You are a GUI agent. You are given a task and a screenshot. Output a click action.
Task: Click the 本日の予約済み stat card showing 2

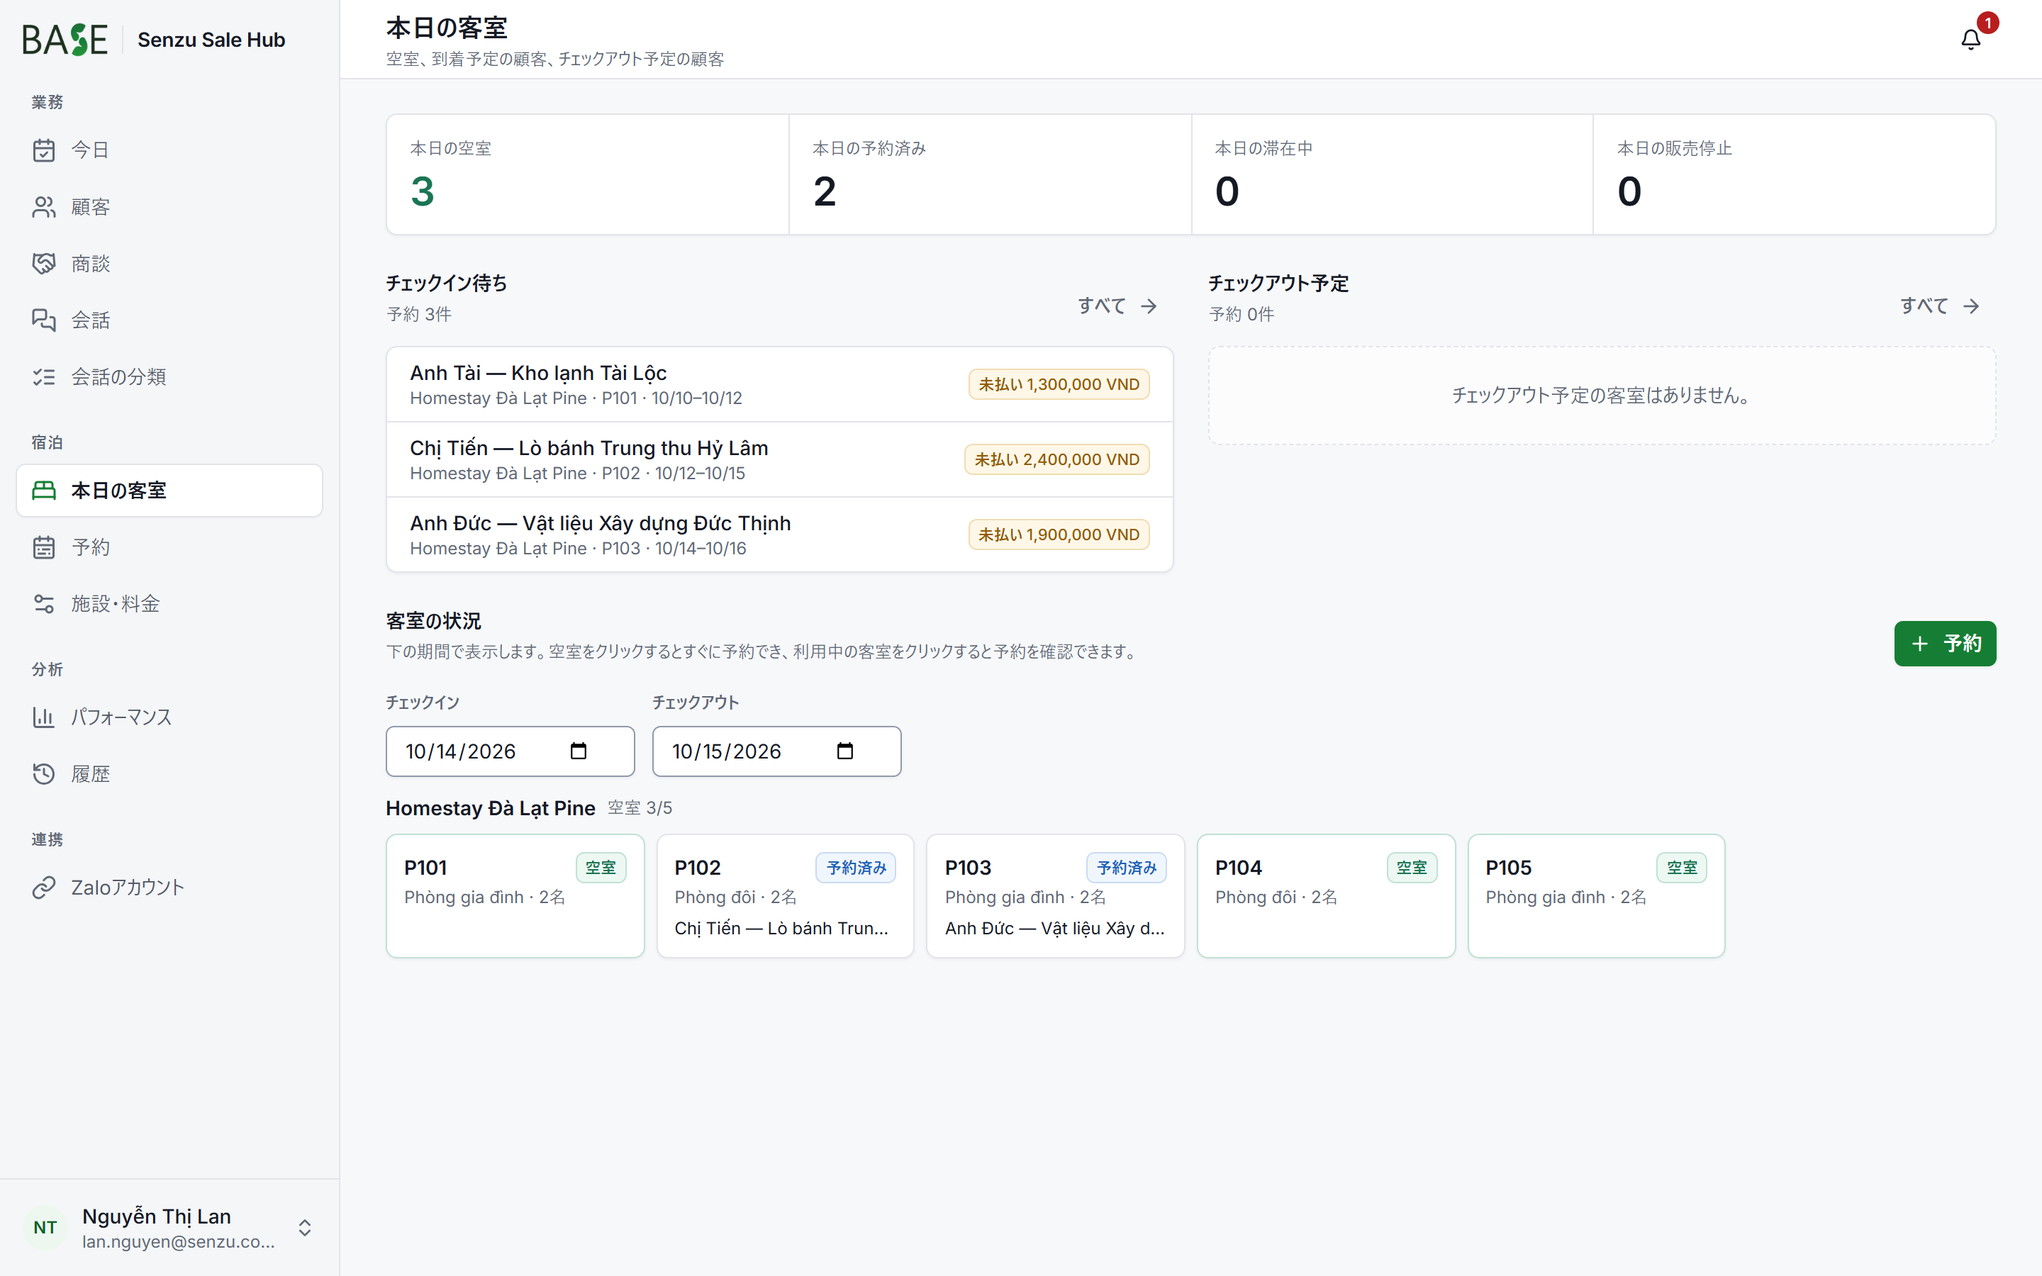[x=990, y=174]
